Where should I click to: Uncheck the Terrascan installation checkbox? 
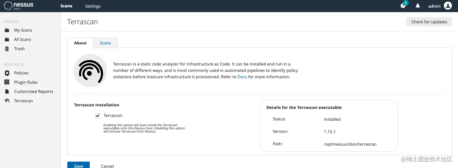point(98,116)
